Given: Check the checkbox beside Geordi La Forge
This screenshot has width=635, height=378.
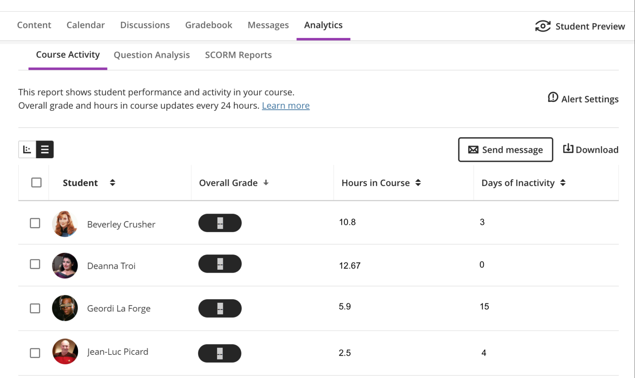Looking at the screenshot, I should coord(35,309).
